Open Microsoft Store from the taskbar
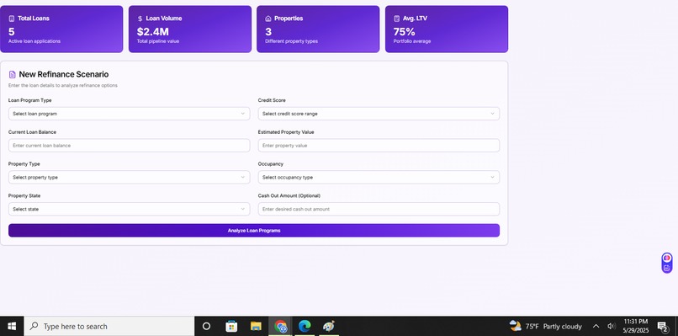The width and height of the screenshot is (678, 336). point(231,326)
